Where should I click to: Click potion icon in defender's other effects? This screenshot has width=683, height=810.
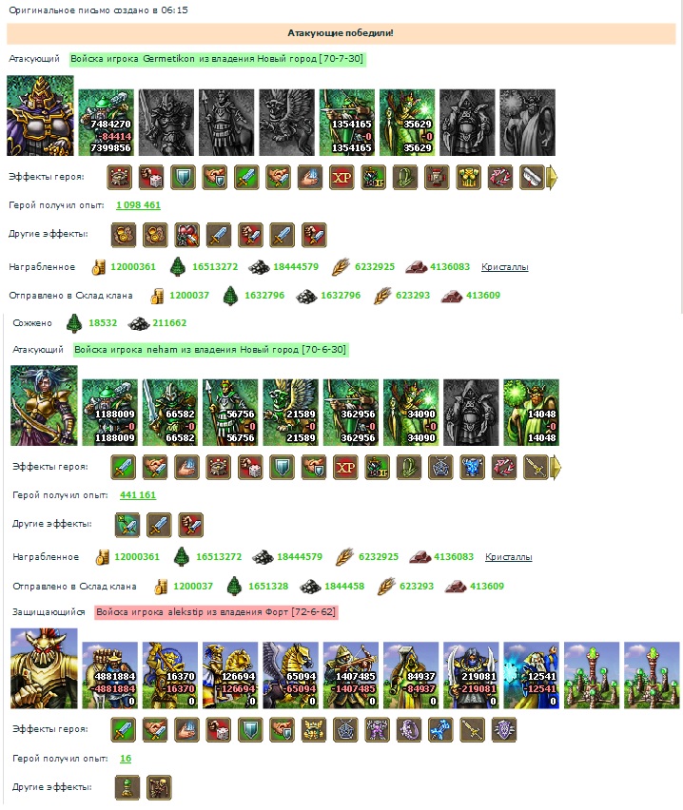tap(127, 787)
